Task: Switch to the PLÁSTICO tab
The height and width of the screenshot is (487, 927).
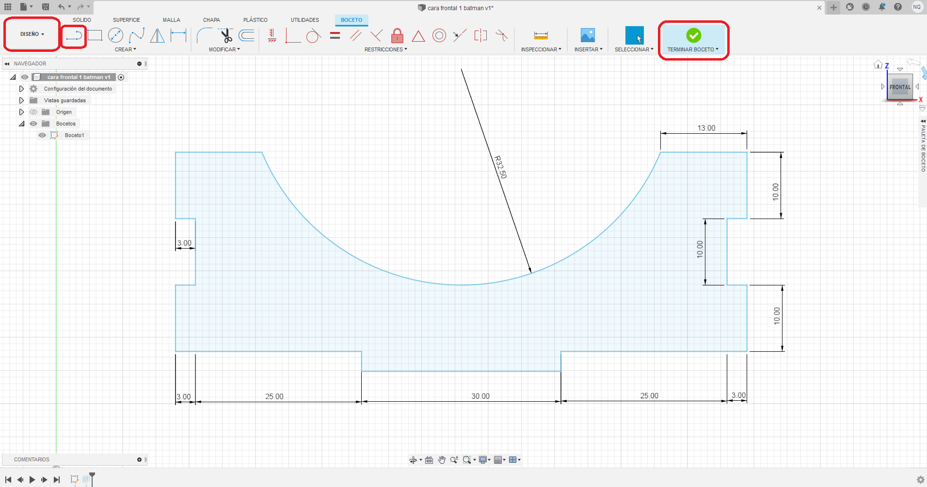Action: point(256,20)
